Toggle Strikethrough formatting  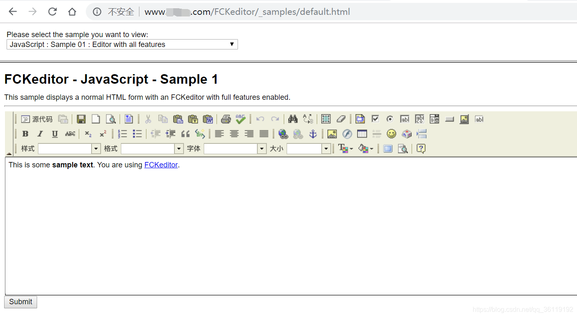70,134
